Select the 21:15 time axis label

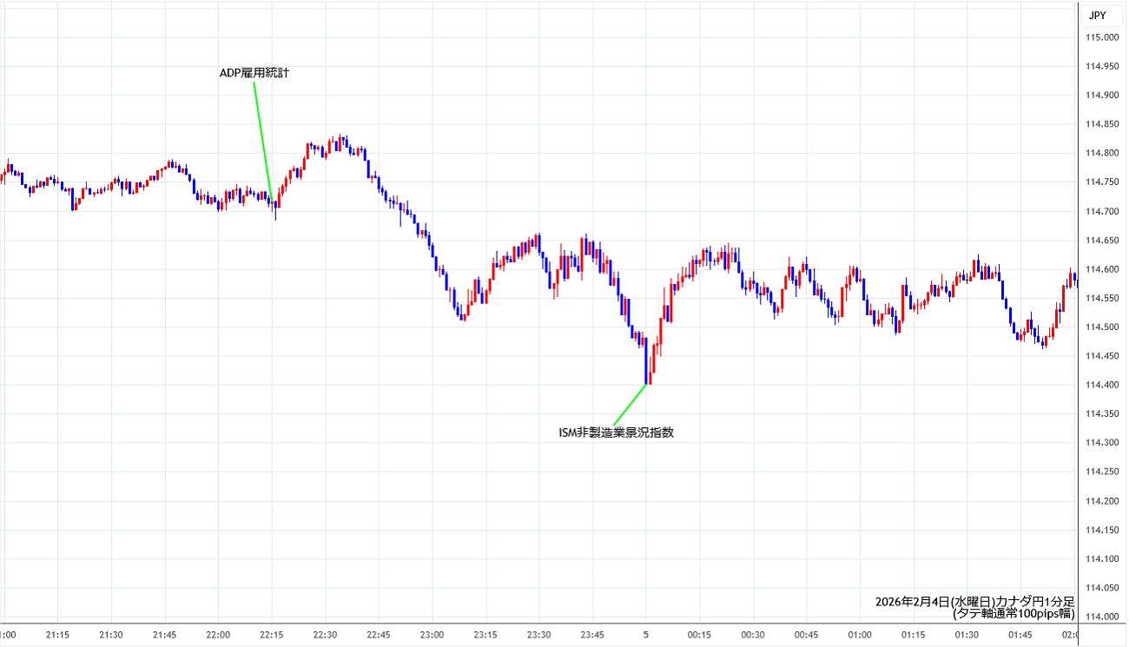[x=58, y=634]
